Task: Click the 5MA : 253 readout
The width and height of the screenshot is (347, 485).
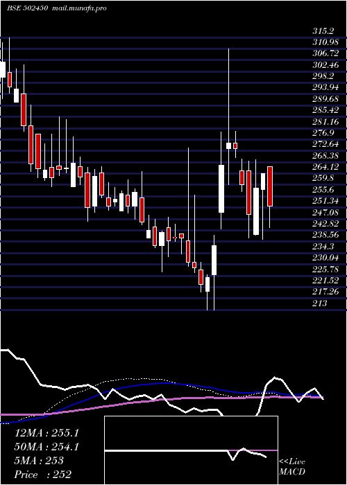Action: 39,461
